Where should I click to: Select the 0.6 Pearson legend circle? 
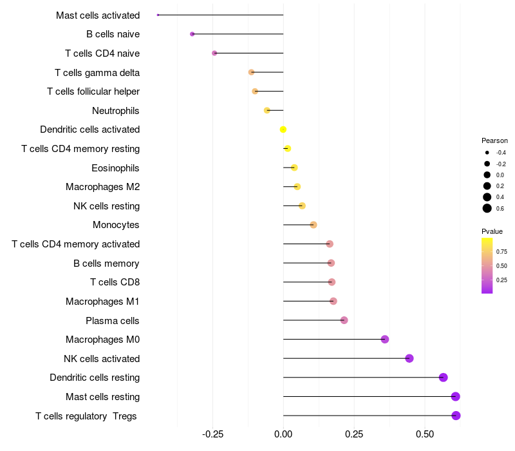pyautogui.click(x=487, y=208)
